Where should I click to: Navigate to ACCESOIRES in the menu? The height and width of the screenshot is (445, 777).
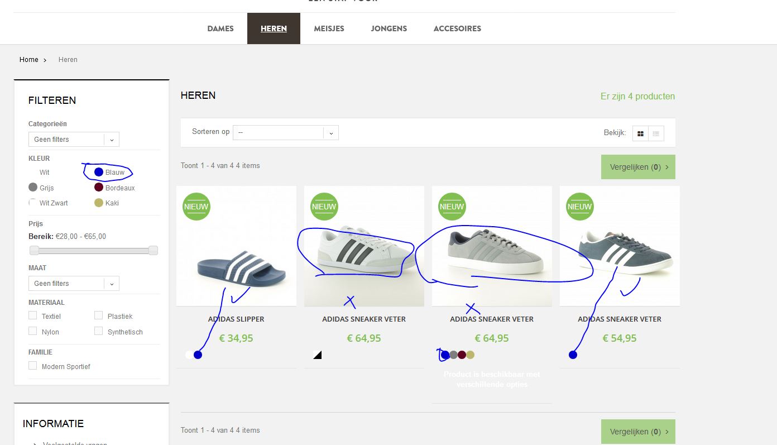[457, 28]
